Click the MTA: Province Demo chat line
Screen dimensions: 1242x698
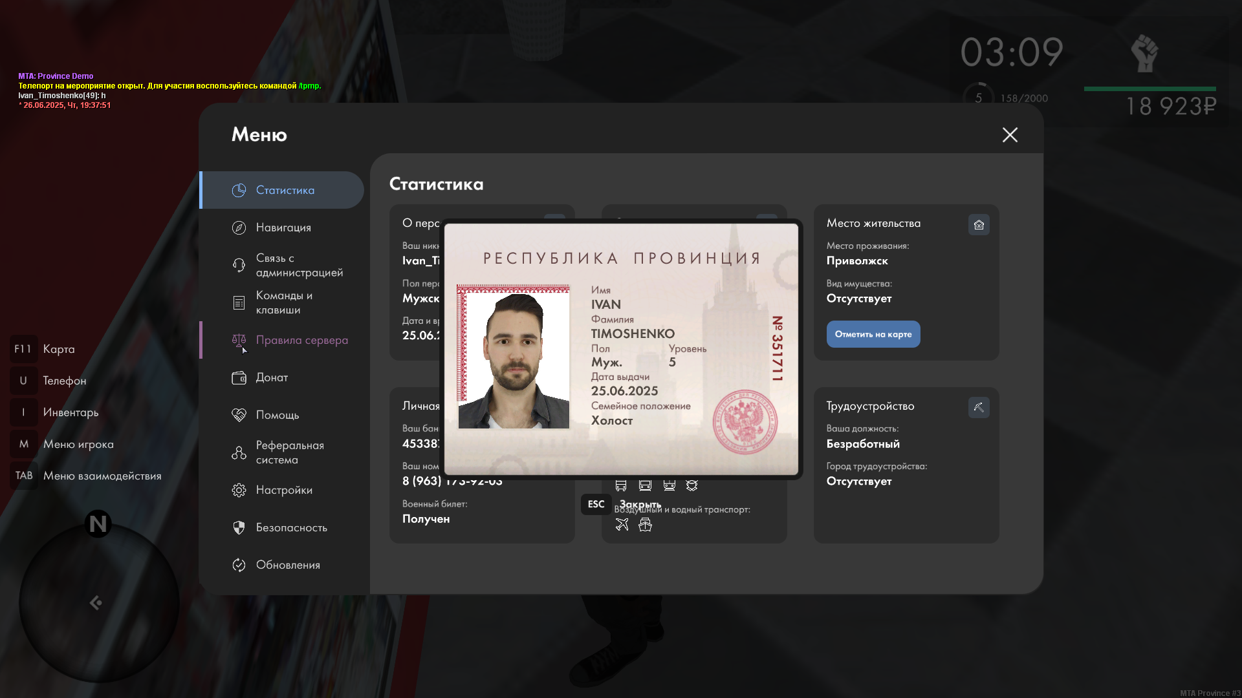pos(56,76)
